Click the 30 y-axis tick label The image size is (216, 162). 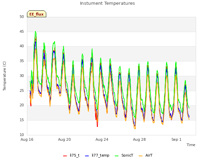tap(22, 76)
